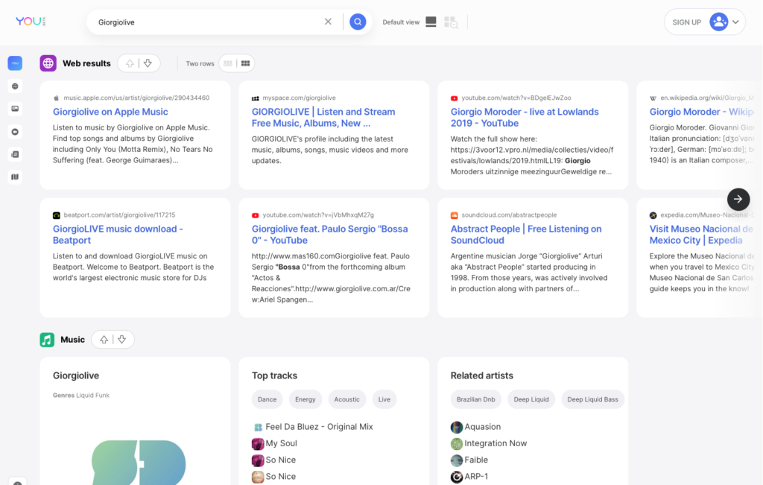Select the Brazilian Dnb related artists tag

click(x=476, y=399)
